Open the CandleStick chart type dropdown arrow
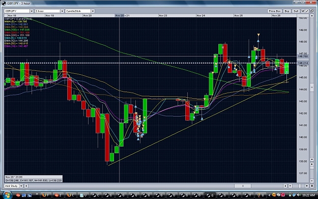Viewport: 318px width, 199px height. (93, 11)
